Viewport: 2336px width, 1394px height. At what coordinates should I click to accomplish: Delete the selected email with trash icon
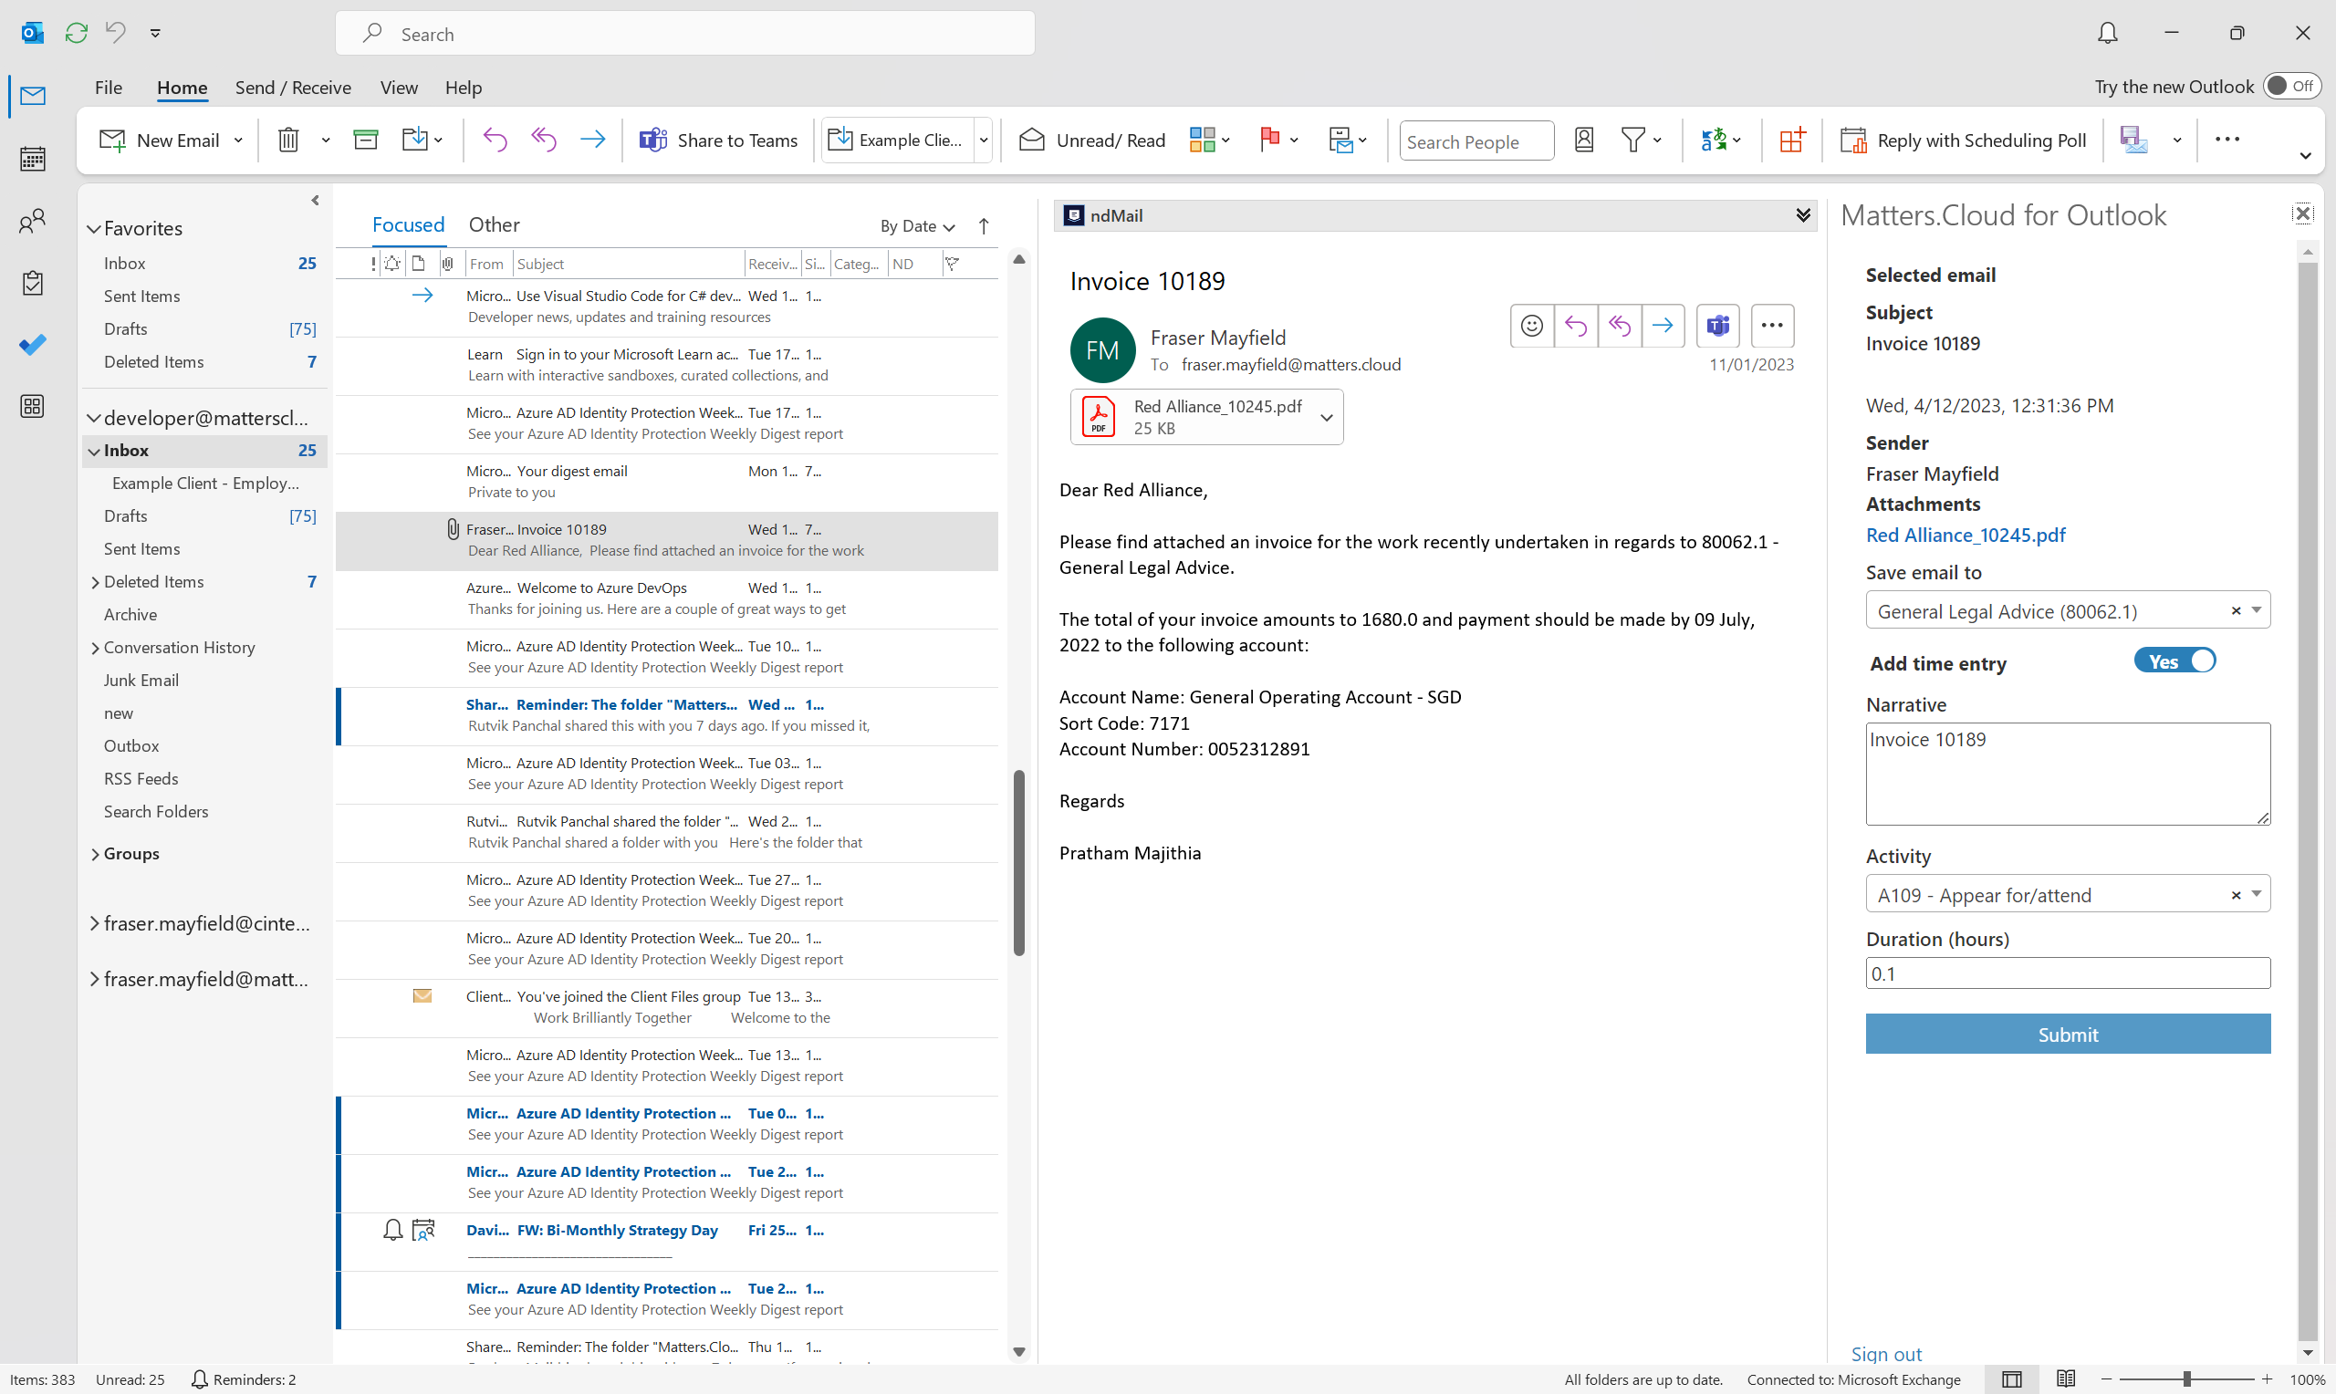pos(288,140)
